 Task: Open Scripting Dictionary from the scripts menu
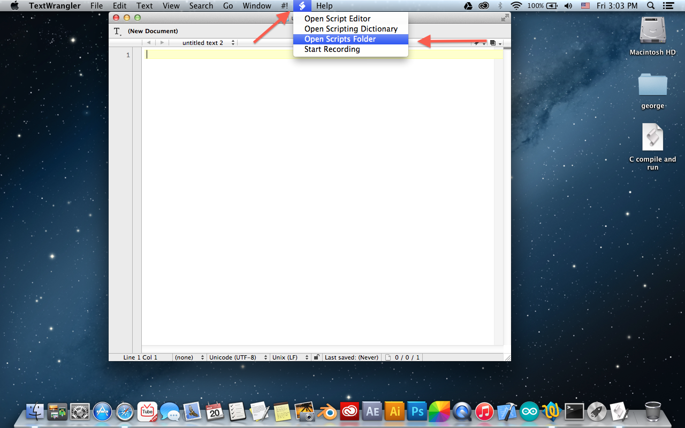pyautogui.click(x=351, y=29)
